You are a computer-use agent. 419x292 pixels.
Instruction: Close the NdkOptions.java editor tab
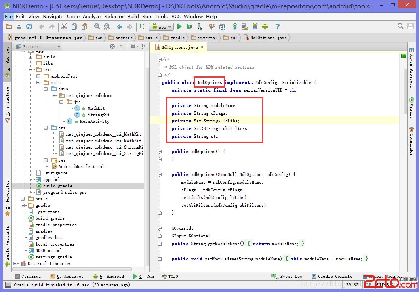pos(202,47)
